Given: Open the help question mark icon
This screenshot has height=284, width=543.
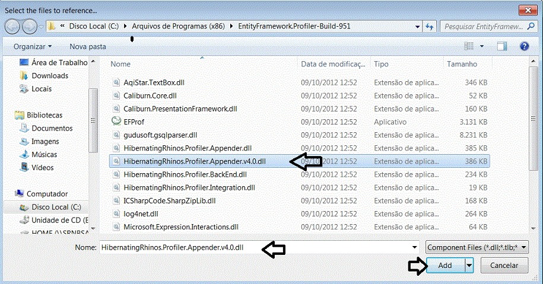Looking at the screenshot, I should [x=524, y=46].
